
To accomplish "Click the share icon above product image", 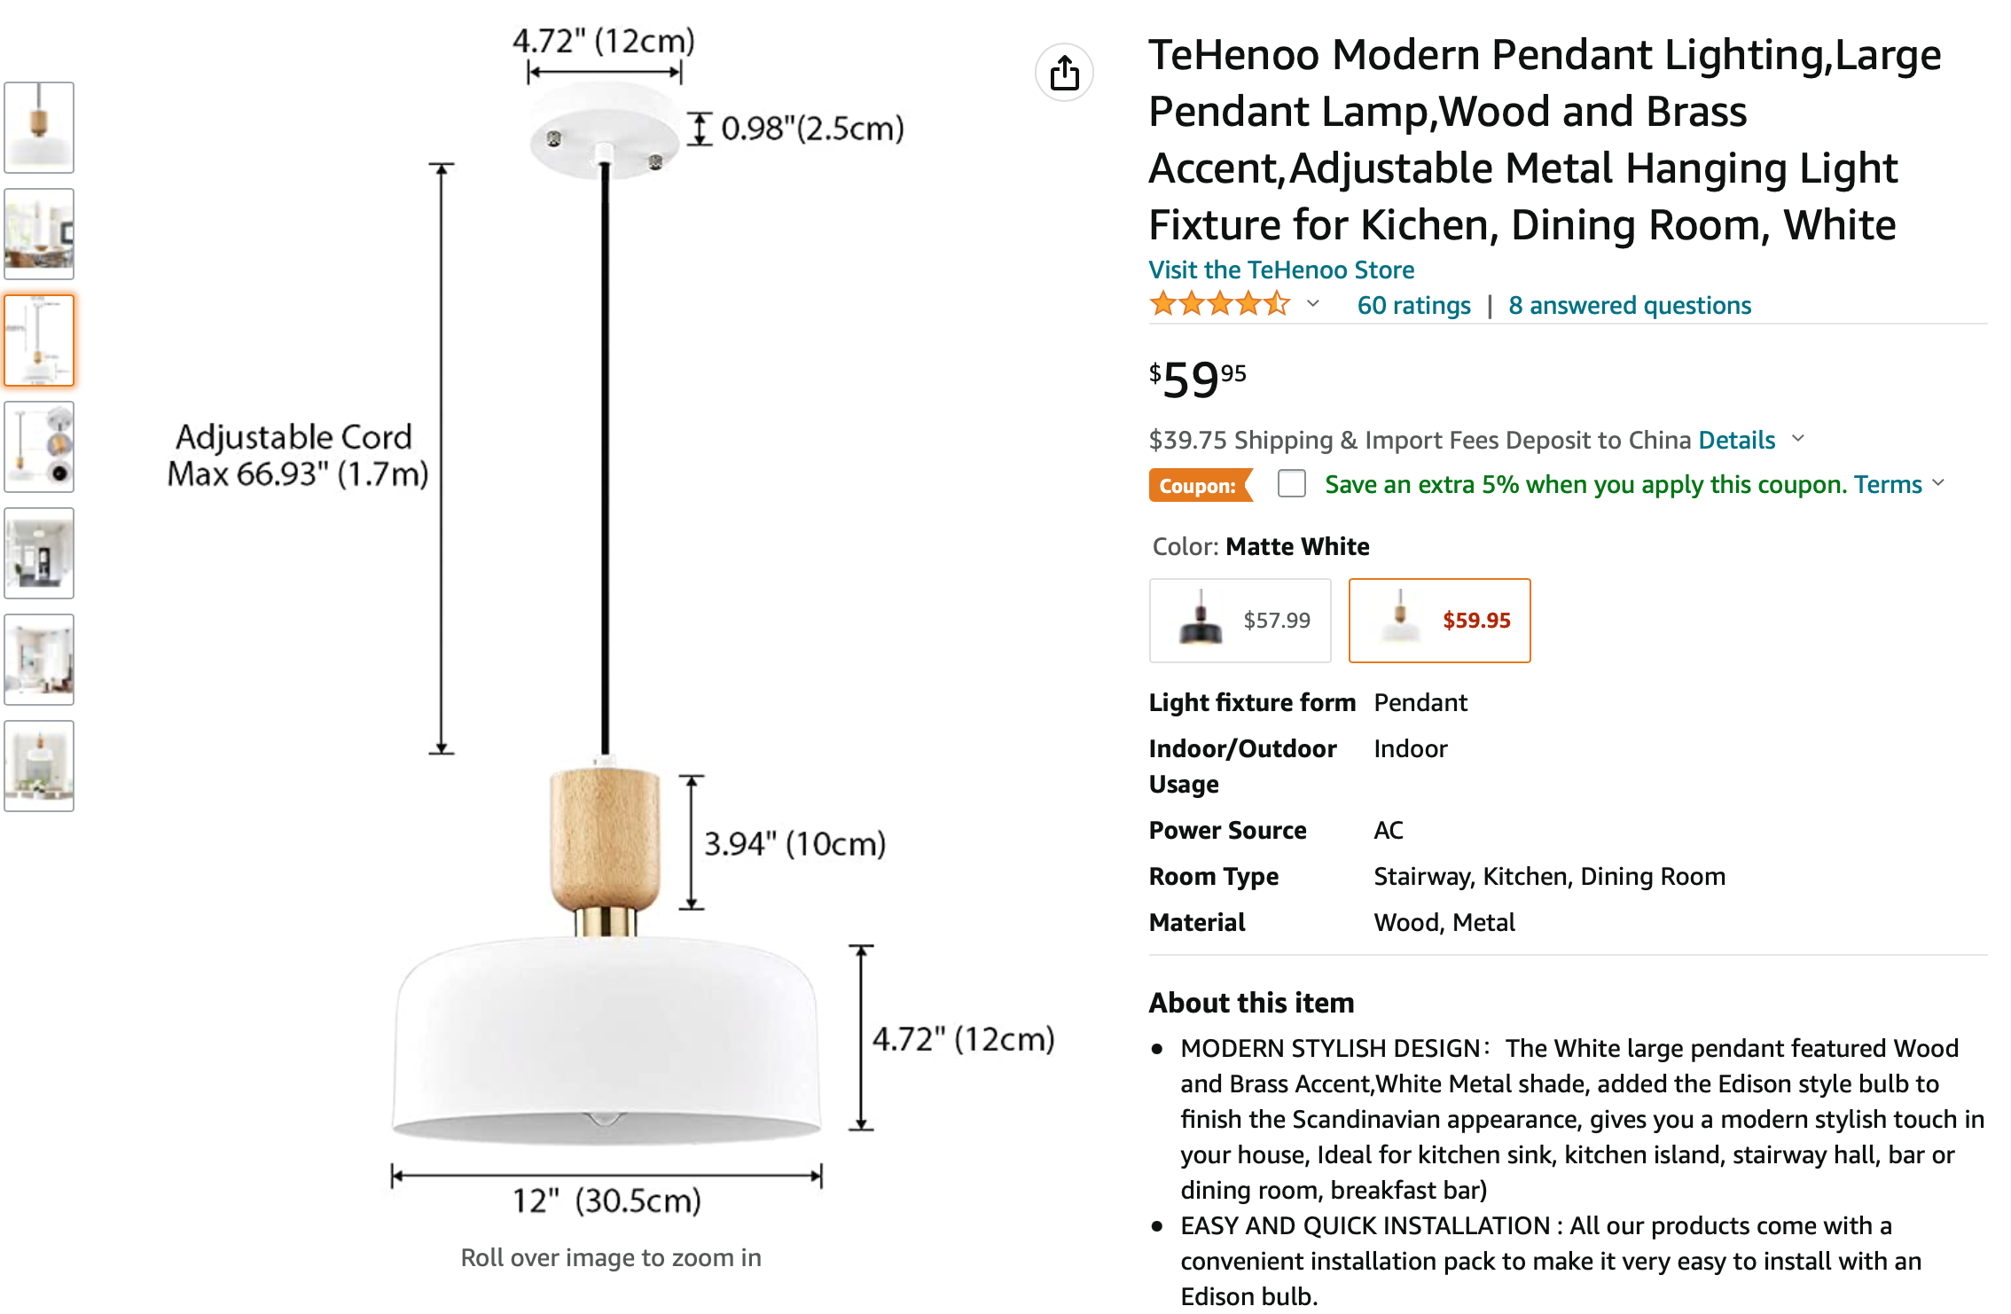I will [x=1064, y=73].
